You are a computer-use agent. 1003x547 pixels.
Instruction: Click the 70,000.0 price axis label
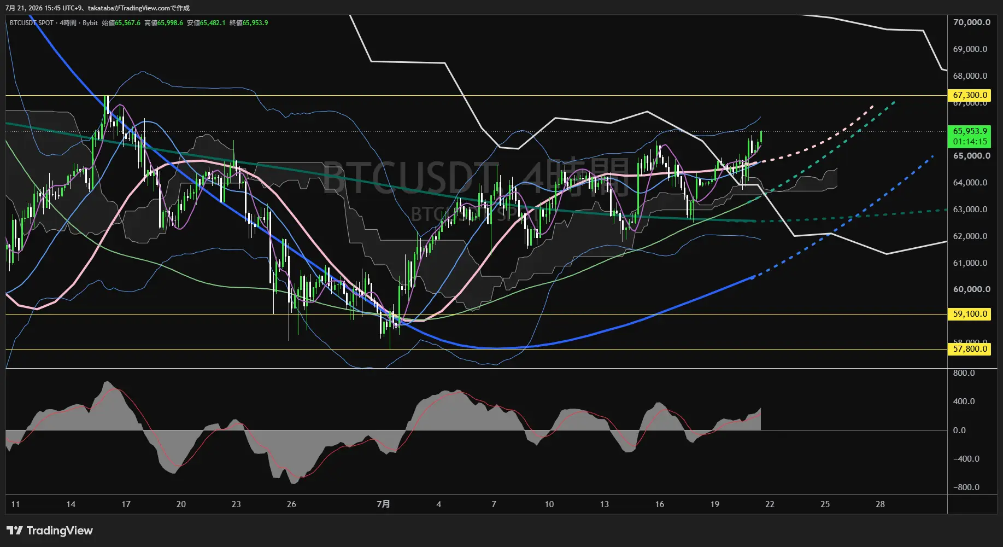[971, 22]
